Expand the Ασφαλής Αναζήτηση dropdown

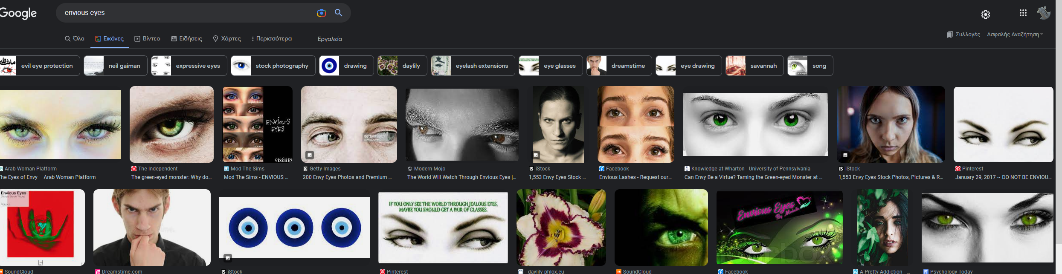(x=1015, y=35)
